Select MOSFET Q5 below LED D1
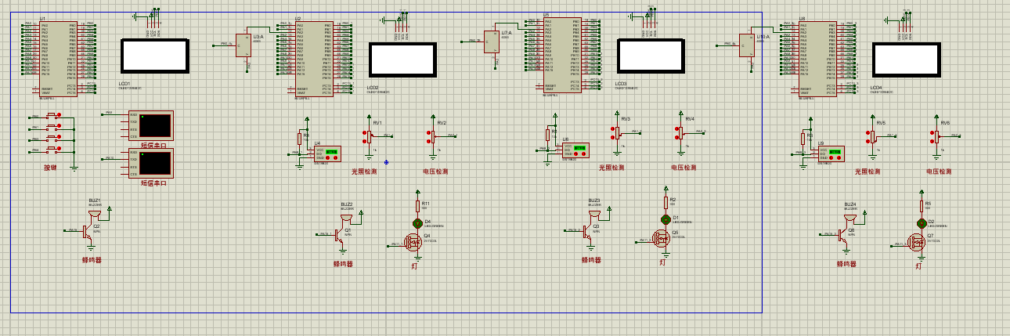Viewport: 1010px width, 336px height. click(x=662, y=238)
